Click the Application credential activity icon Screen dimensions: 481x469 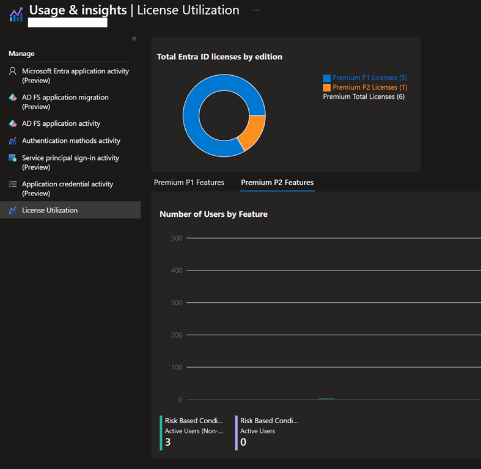tap(13, 184)
